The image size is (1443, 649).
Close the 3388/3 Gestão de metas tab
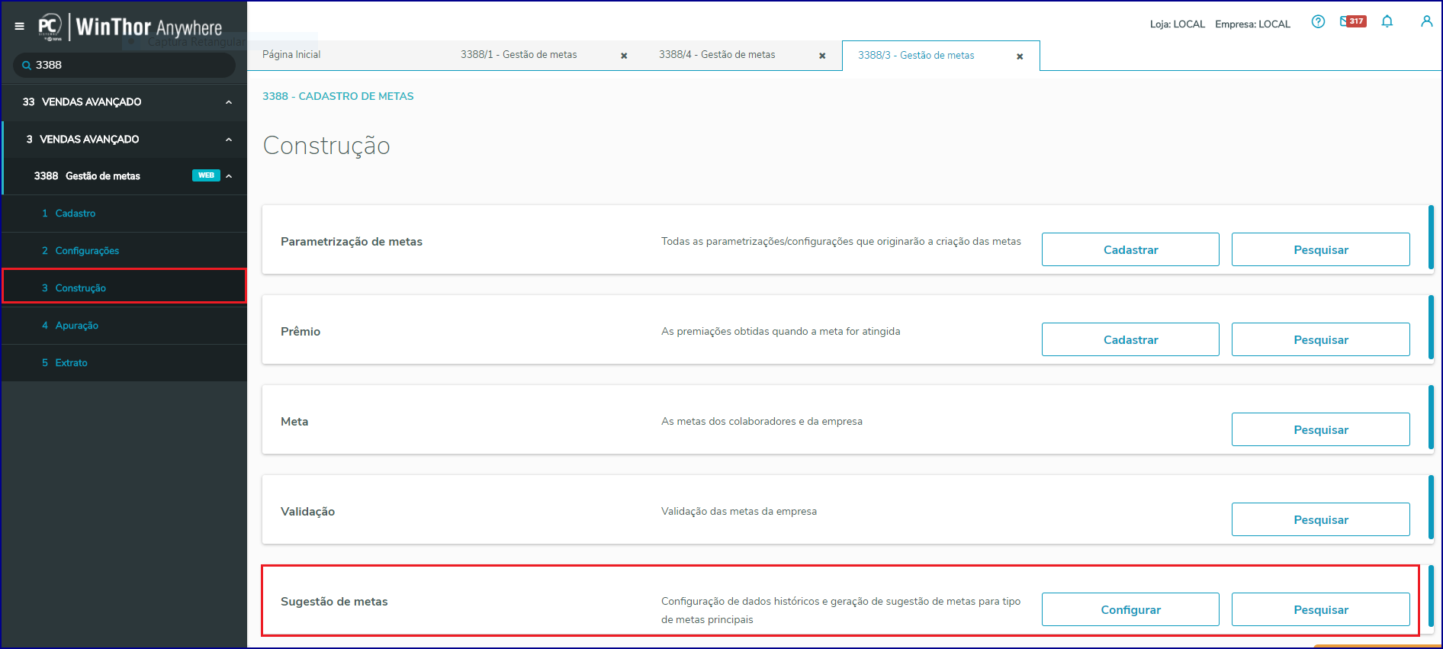tap(1020, 56)
